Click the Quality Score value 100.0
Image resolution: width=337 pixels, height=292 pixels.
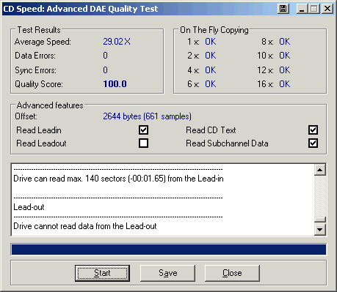tap(115, 84)
